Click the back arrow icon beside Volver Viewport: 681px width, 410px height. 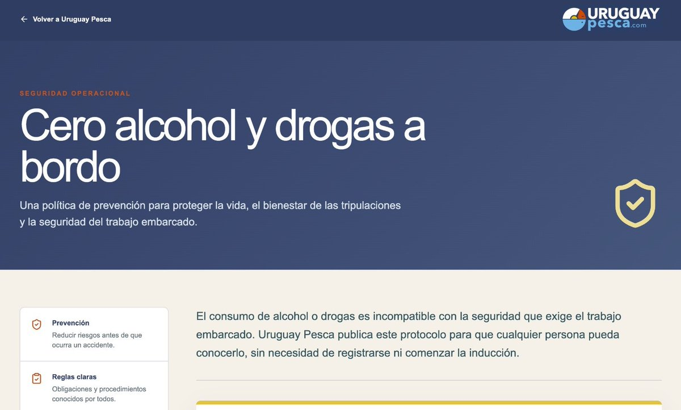coord(24,19)
